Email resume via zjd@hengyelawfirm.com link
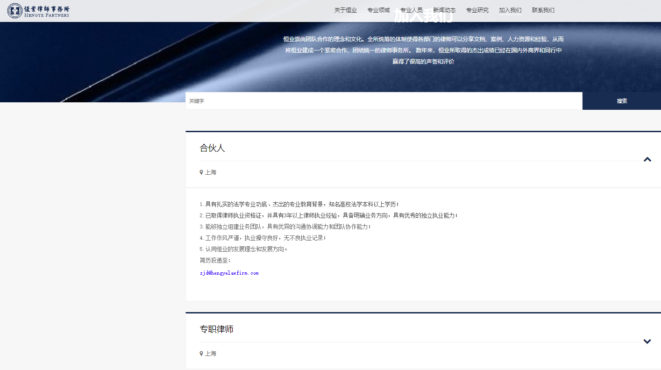 [x=230, y=273]
